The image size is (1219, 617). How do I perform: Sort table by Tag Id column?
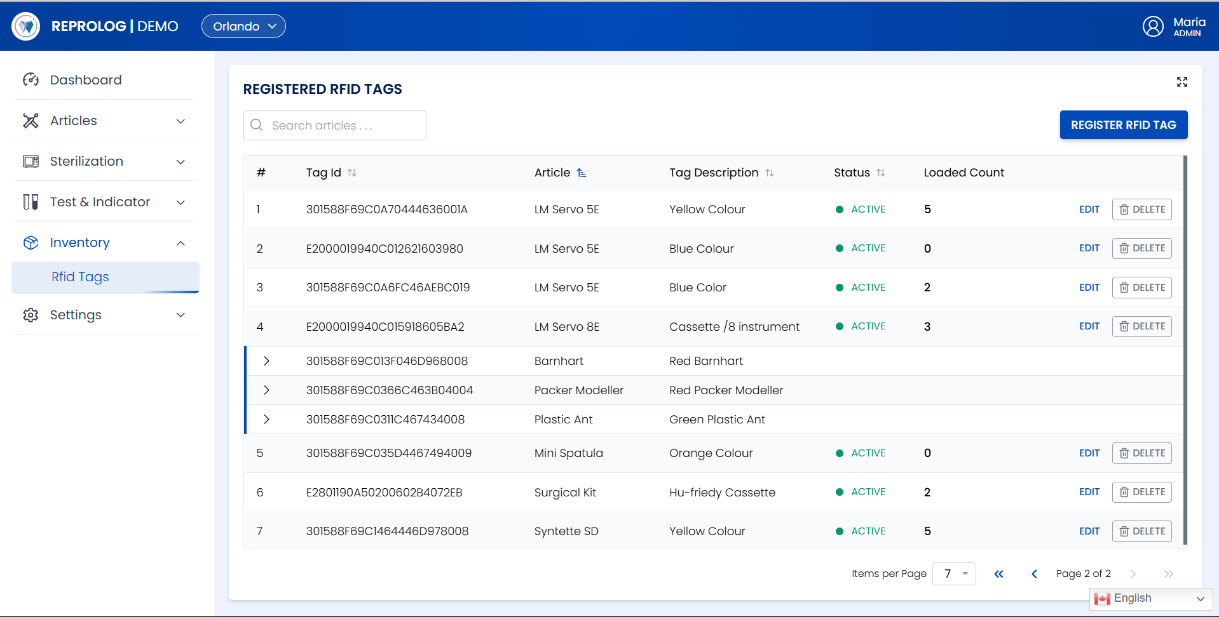352,173
